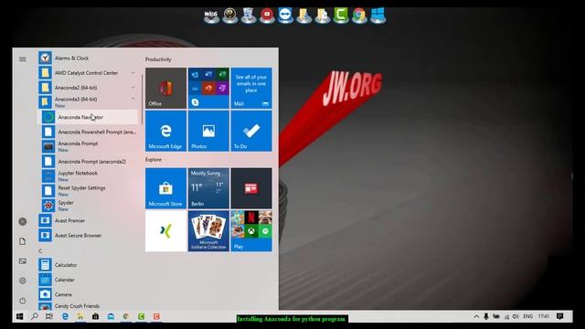Open the Berlin weather tile
585x329 pixels.
point(208,188)
